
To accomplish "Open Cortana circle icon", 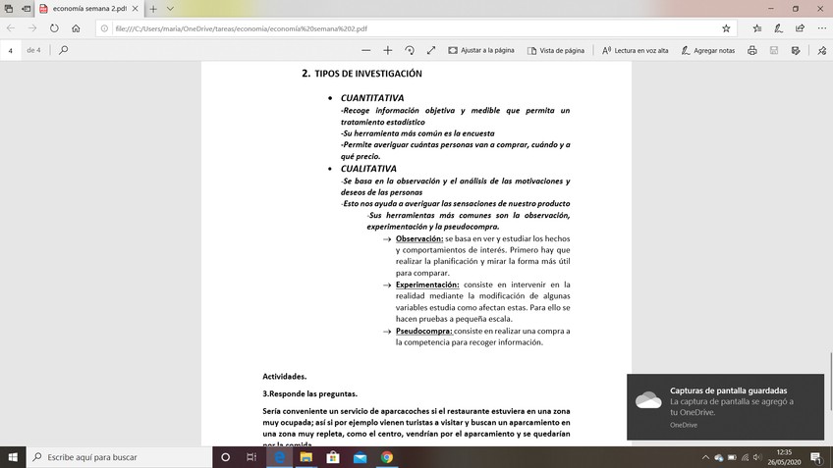I will tap(225, 457).
